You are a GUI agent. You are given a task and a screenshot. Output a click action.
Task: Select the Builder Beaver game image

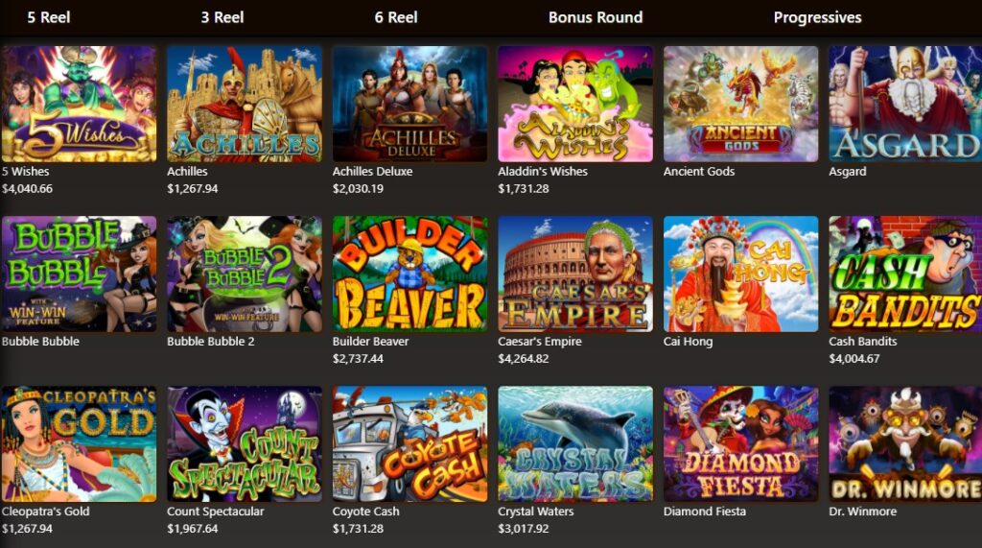tap(409, 274)
